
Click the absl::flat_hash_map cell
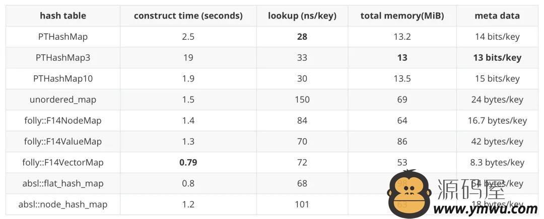point(63,183)
